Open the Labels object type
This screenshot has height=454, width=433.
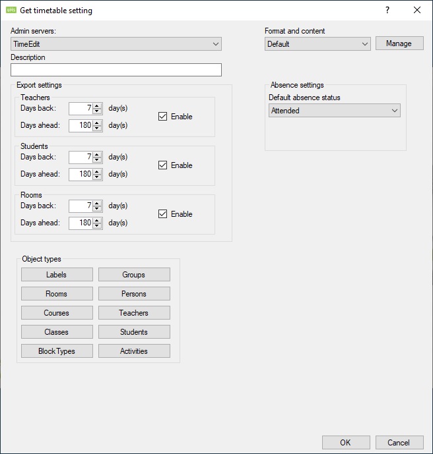(x=56, y=275)
